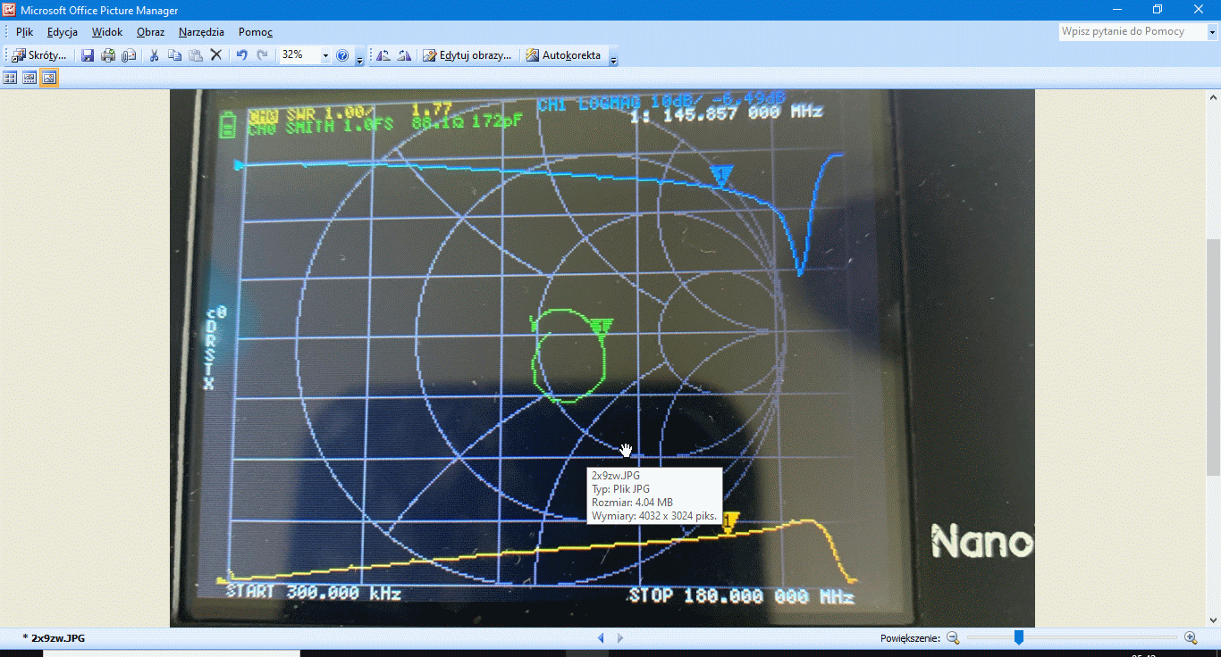Rotate image left using rotate icon
1221x657 pixels.
pyautogui.click(x=383, y=55)
